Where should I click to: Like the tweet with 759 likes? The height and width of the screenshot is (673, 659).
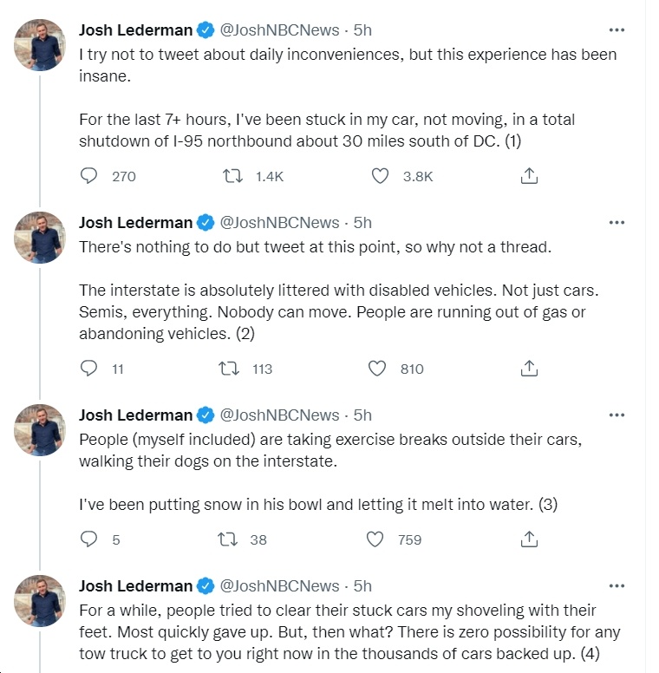click(x=375, y=539)
